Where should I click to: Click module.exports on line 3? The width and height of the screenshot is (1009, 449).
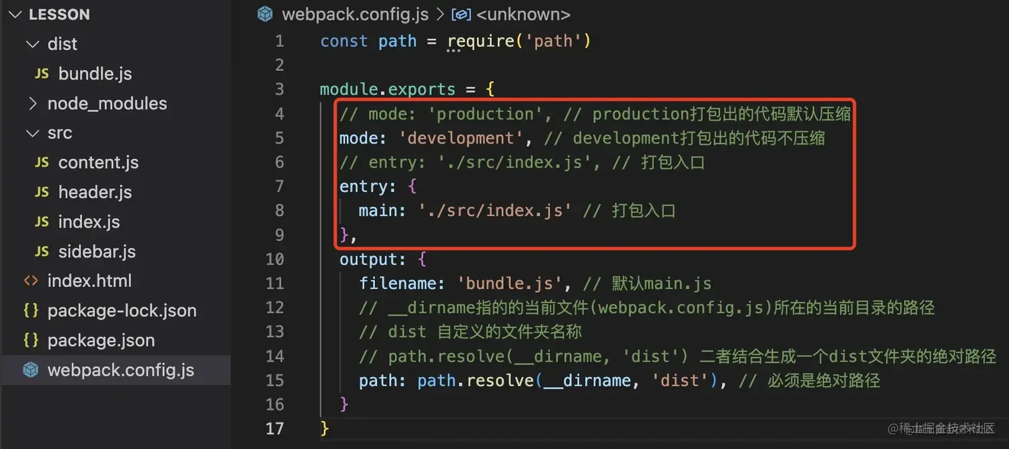tap(387, 89)
